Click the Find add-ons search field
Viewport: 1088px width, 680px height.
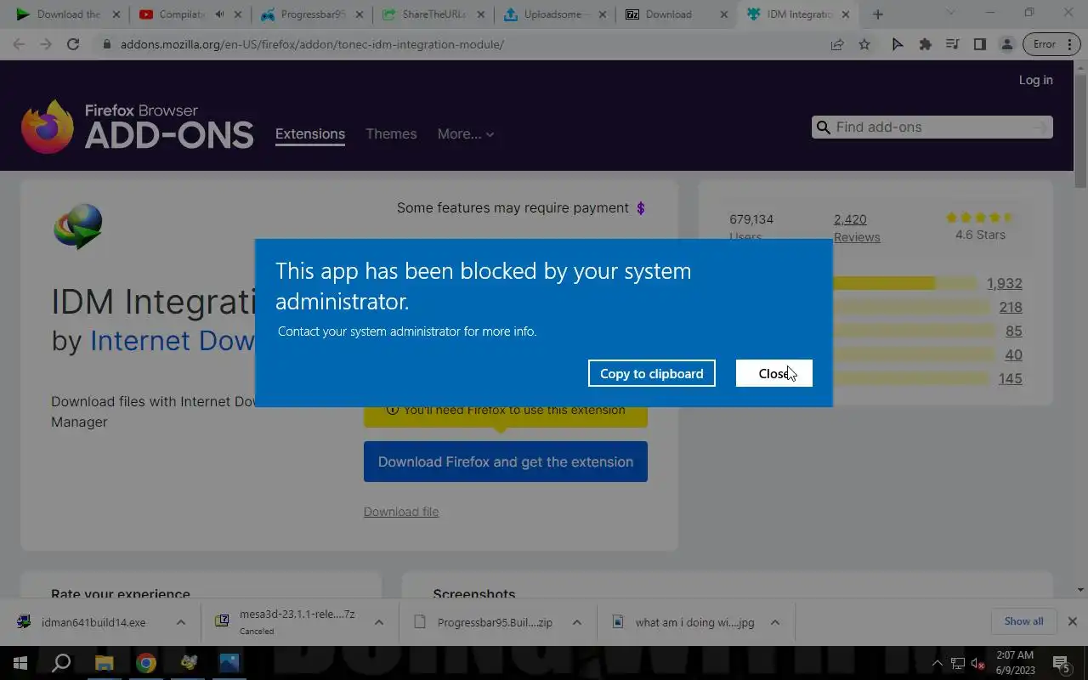pyautogui.click(x=932, y=127)
